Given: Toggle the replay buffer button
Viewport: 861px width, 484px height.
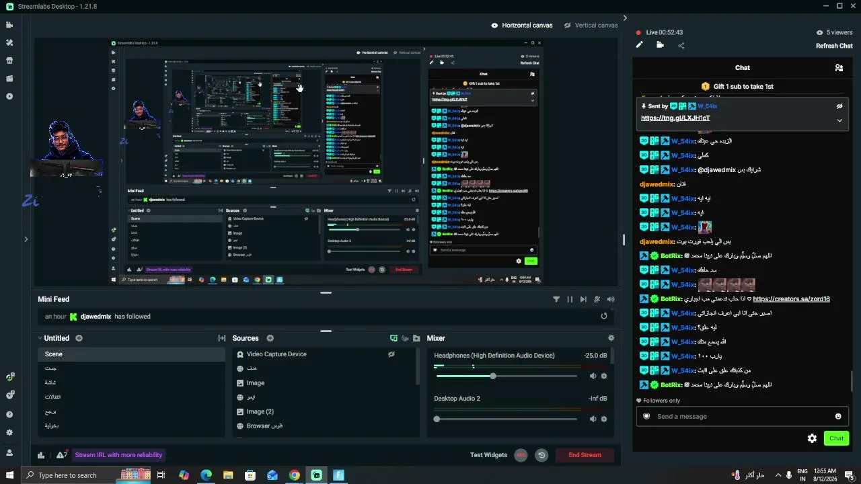Looking at the screenshot, I should [x=541, y=455].
